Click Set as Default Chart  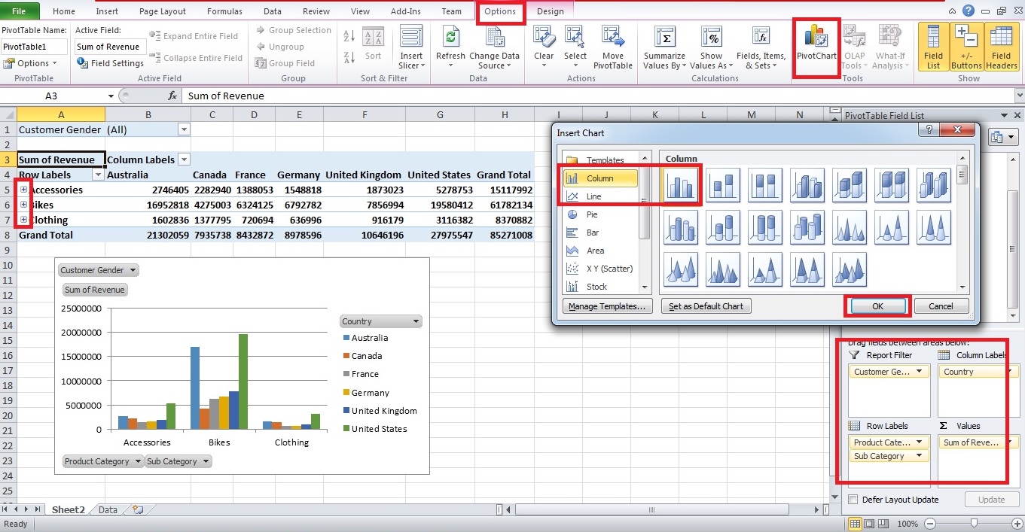pyautogui.click(x=706, y=306)
